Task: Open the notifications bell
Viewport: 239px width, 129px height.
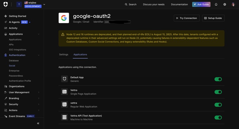Action: click(x=216, y=4)
